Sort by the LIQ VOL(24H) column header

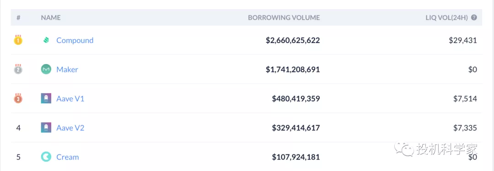447,18
